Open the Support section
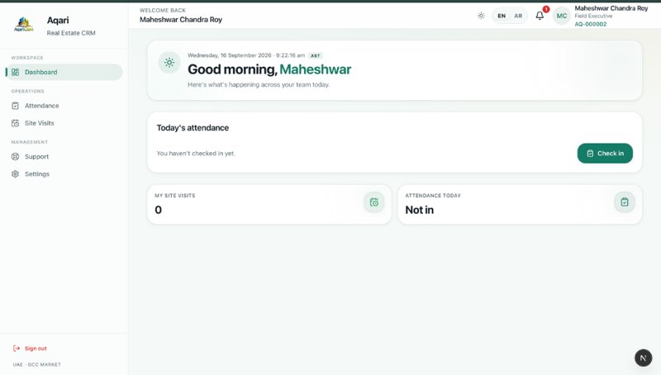 (x=64, y=156)
